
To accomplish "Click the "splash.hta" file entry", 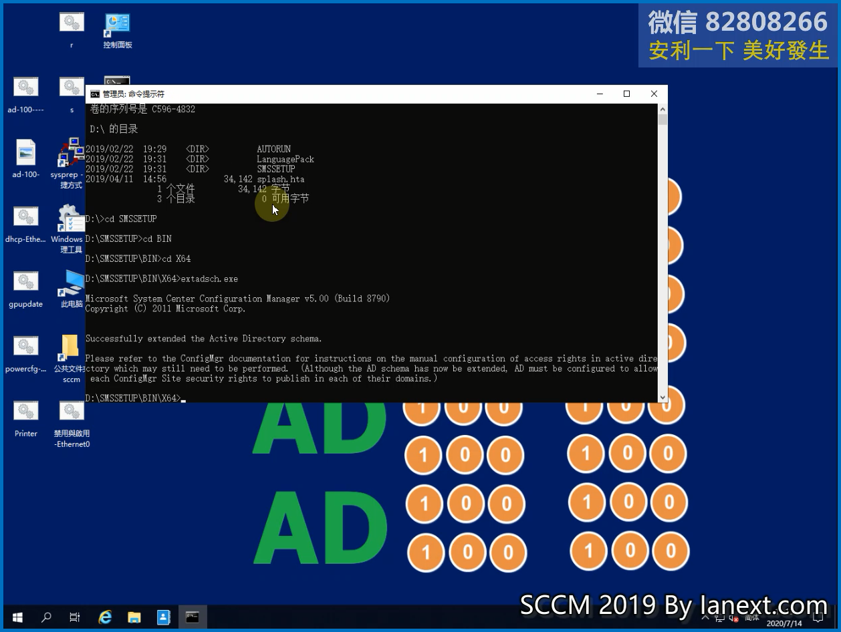I will click(281, 179).
